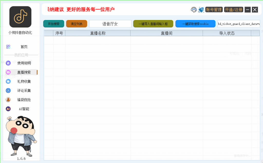The height and width of the screenshot is (163, 263).
Task: Click 一键获取搜索cookie button
Action: coord(195,23)
